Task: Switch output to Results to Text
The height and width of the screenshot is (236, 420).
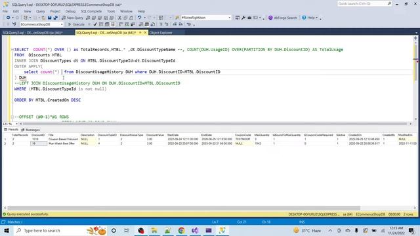Action: [141, 24]
